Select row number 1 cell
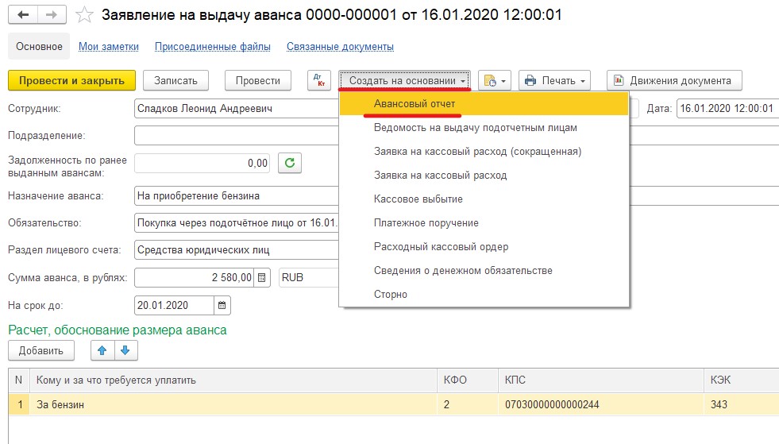This screenshot has height=444, width=779. coord(19,405)
